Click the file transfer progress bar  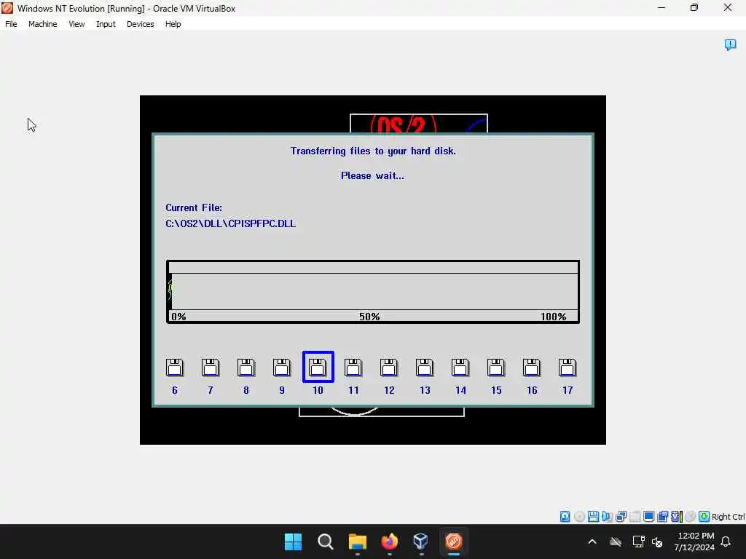click(373, 291)
